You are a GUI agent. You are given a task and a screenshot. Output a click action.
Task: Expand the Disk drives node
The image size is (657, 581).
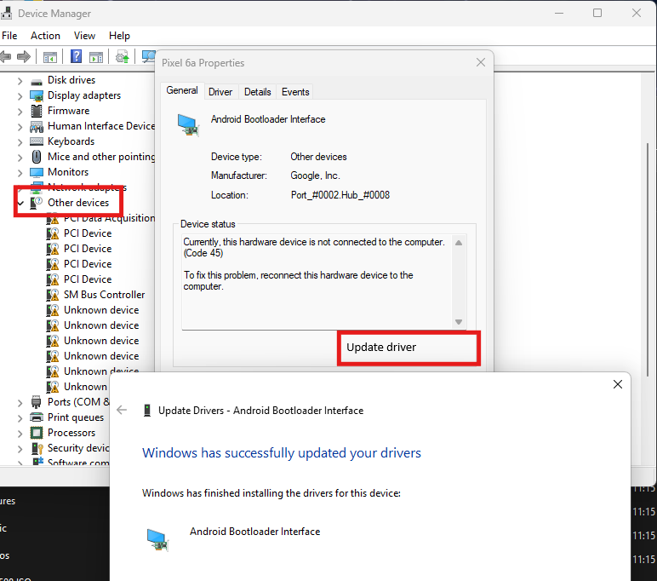[20, 81]
